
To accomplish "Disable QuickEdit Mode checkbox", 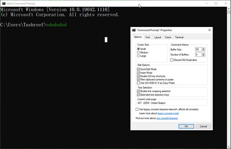I will point(139,69).
